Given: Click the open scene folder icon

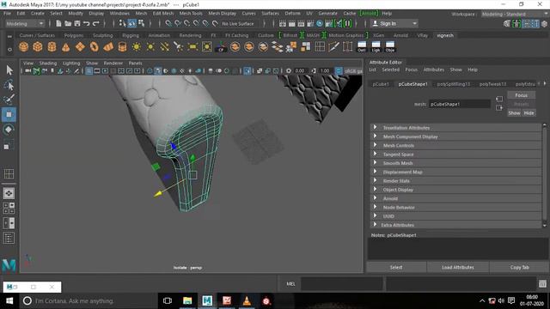Looking at the screenshot, I should [x=68, y=23].
